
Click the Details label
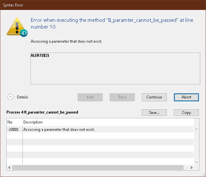[x=22, y=97]
